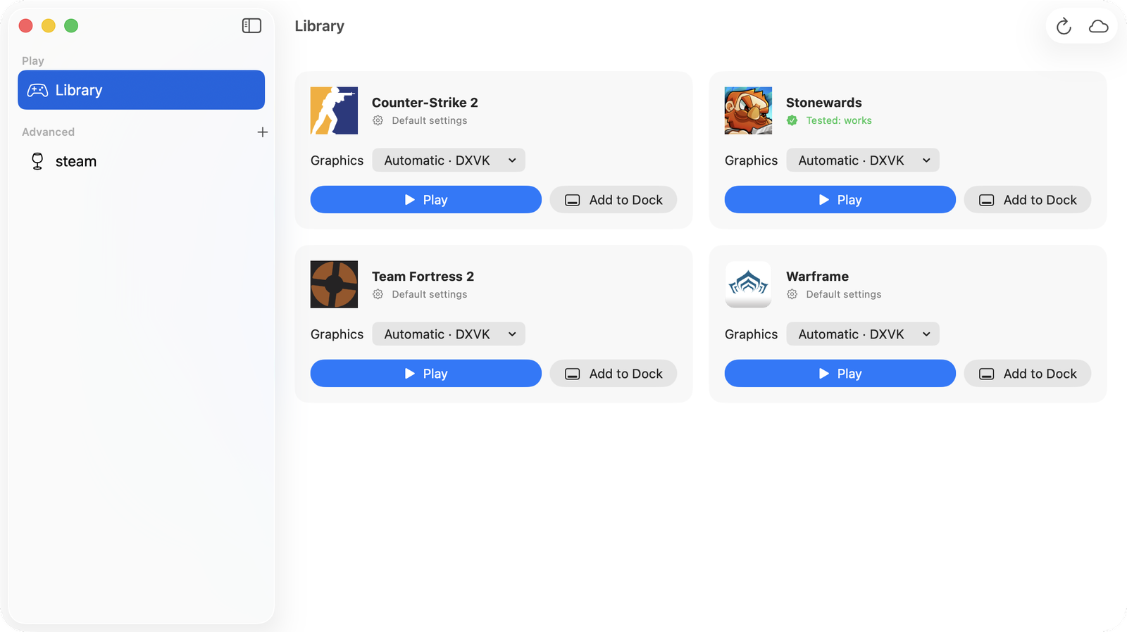This screenshot has height=632, width=1127.
Task: Click the green zoom window button
Action: (71, 26)
